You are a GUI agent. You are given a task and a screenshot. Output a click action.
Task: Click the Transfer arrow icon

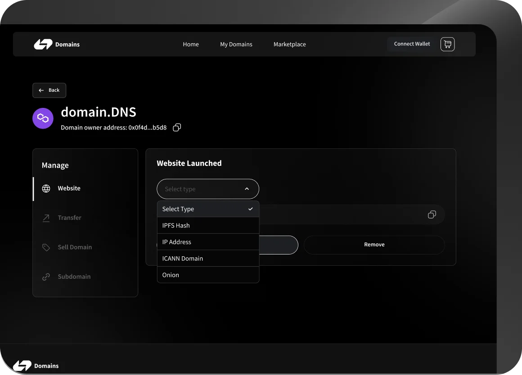(x=46, y=218)
